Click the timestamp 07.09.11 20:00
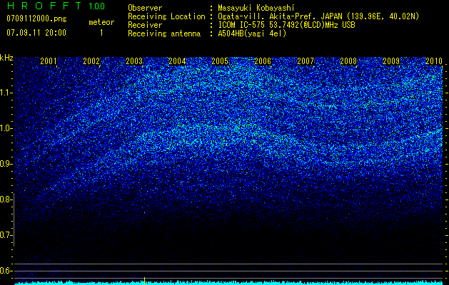 [x=36, y=32]
